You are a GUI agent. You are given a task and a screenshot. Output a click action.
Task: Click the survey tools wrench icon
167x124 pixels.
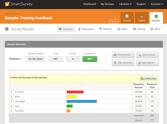click(x=116, y=21)
